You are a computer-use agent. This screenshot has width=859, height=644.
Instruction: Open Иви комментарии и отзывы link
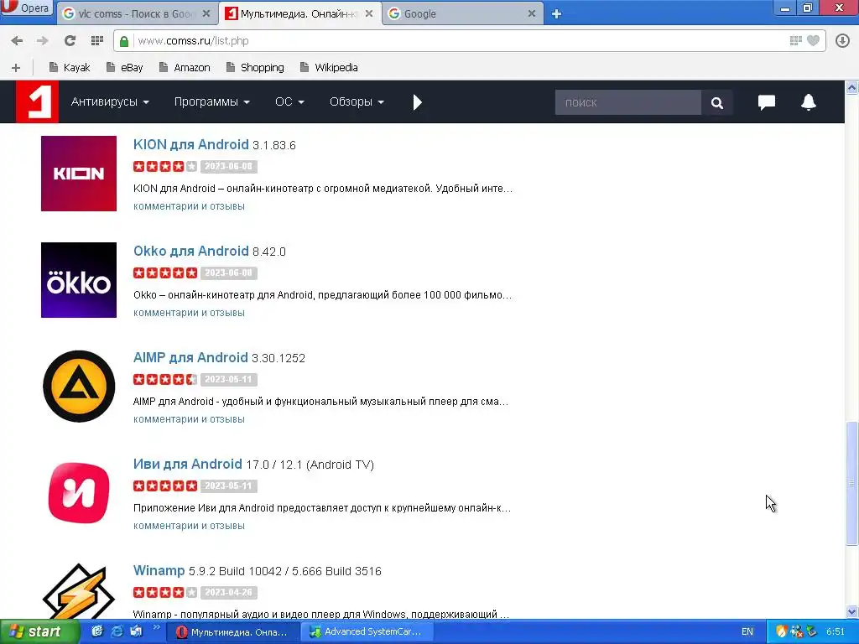click(189, 526)
